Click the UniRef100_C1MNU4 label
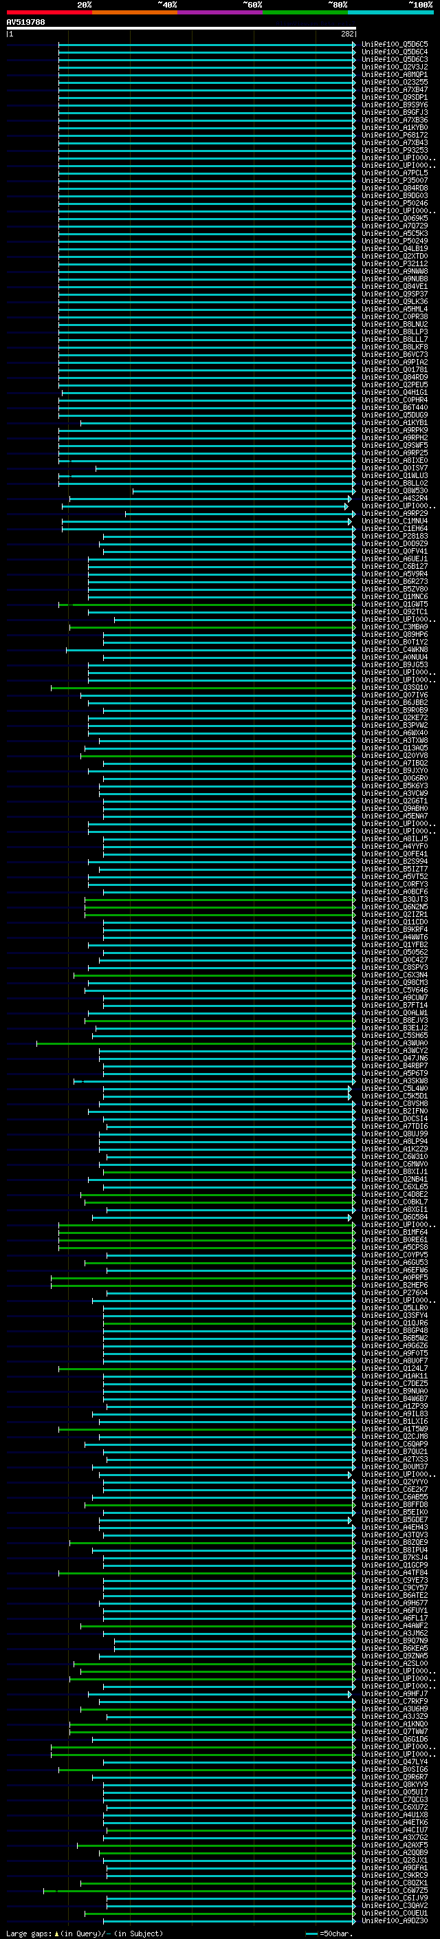Image resolution: width=440 pixels, height=1939 pixels. tap(395, 521)
